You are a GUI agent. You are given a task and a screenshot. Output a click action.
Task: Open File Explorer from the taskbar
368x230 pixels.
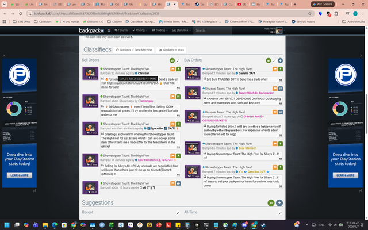(45, 225)
